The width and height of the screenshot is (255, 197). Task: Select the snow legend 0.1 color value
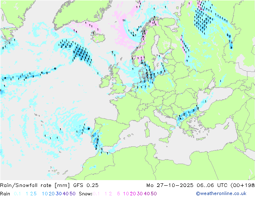96,194
